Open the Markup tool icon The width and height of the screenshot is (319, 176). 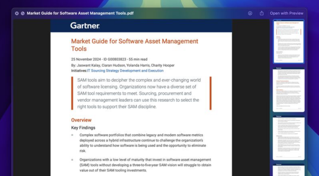pyautogui.click(x=250, y=13)
